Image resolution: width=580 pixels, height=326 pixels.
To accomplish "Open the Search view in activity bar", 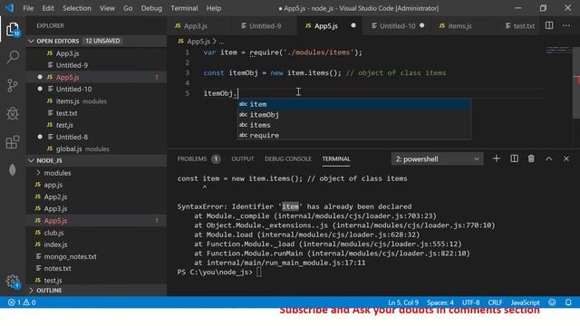I will coord(13,57).
